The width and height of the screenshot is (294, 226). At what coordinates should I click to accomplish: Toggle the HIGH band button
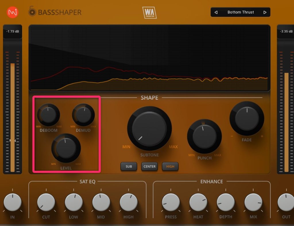pos(170,167)
